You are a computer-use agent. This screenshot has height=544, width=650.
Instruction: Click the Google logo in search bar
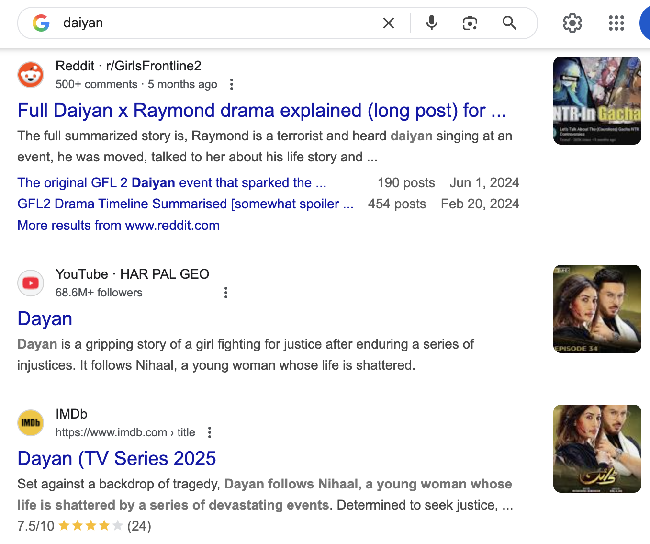[x=41, y=23]
